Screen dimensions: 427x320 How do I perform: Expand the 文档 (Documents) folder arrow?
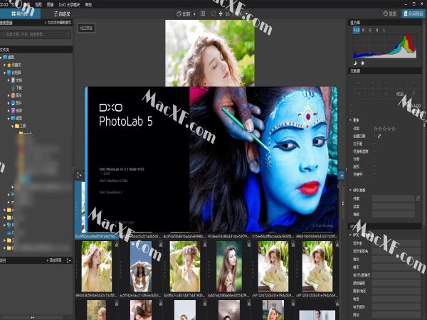click(x=9, y=80)
